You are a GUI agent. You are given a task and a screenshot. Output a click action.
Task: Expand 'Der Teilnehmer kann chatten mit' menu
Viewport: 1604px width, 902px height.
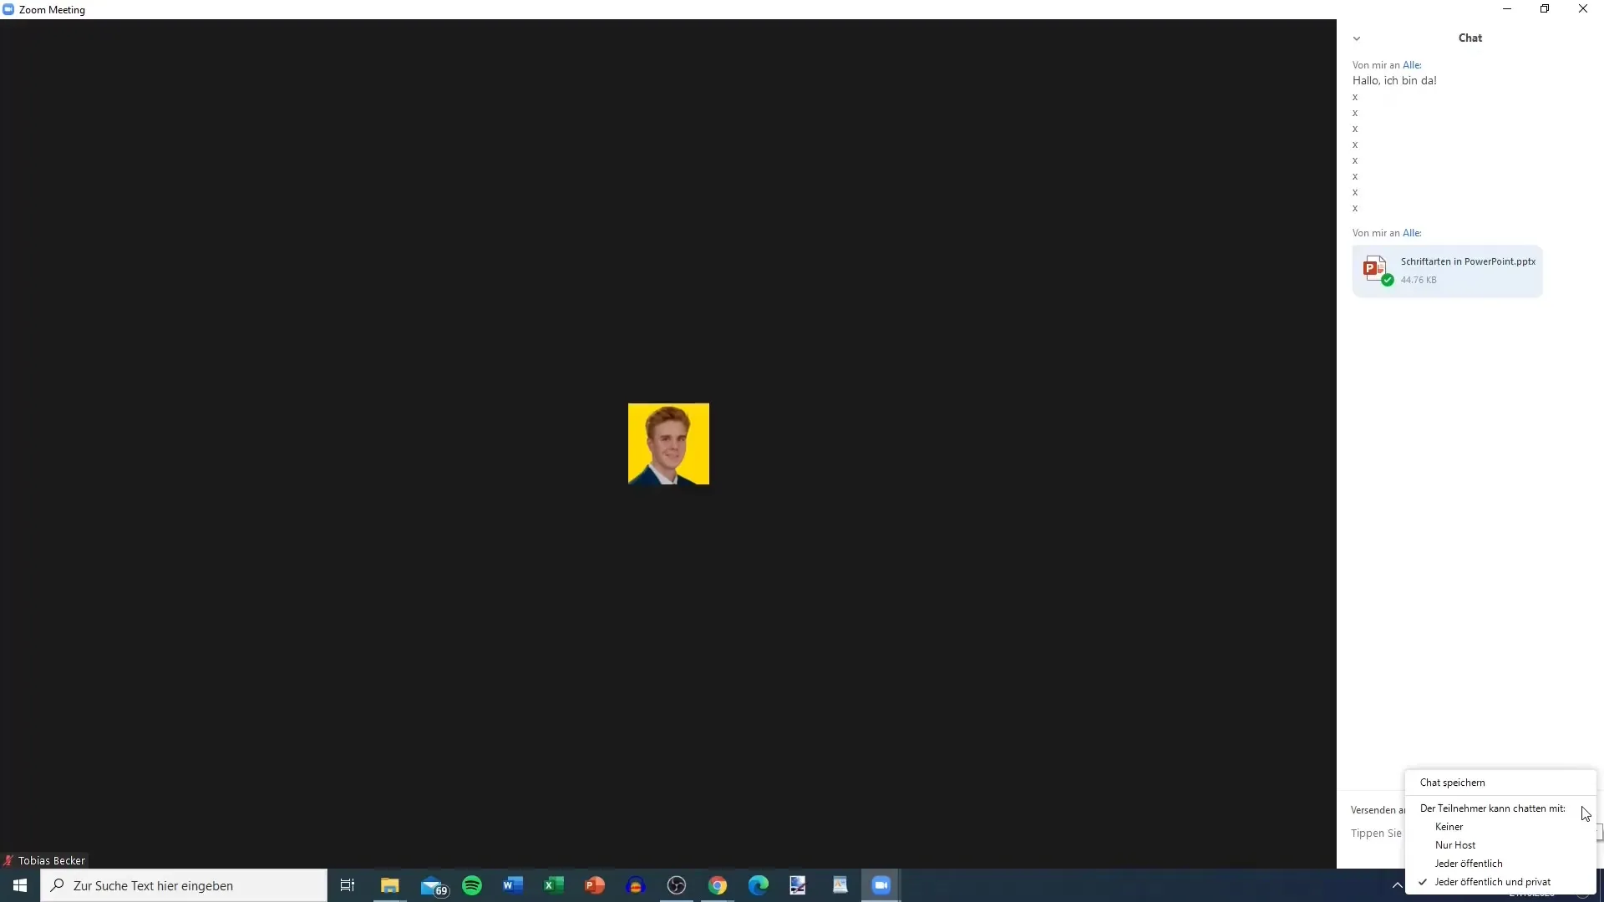[1493, 808]
